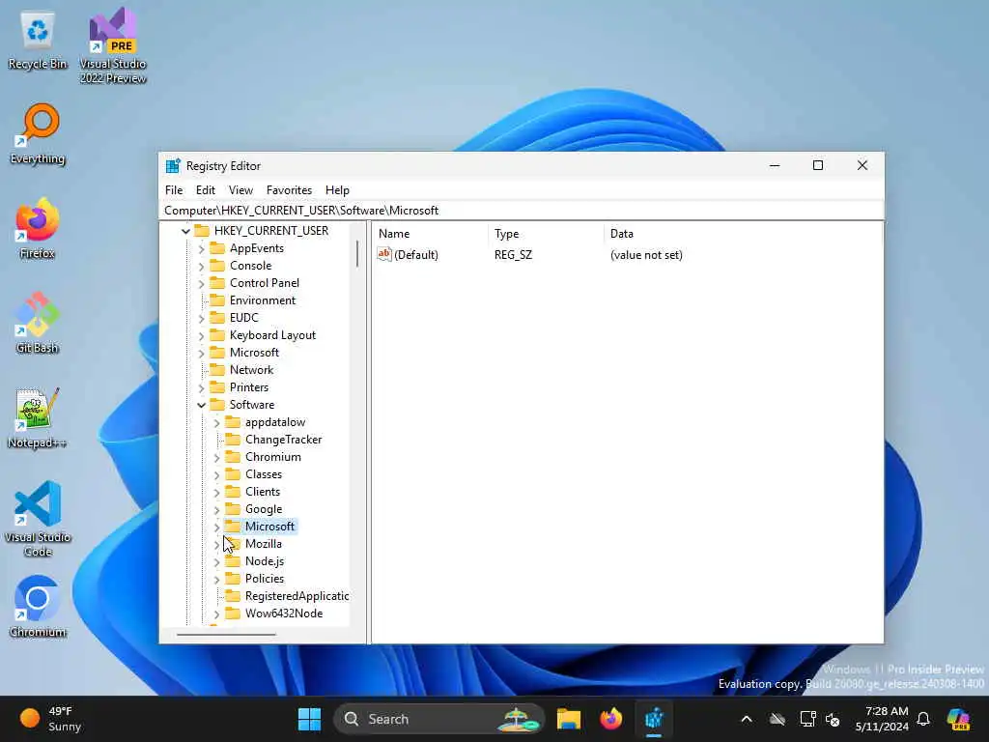Click the HKEY_CURRENT_USER folder icon
Screen dimensions: 989x742
click(202, 230)
